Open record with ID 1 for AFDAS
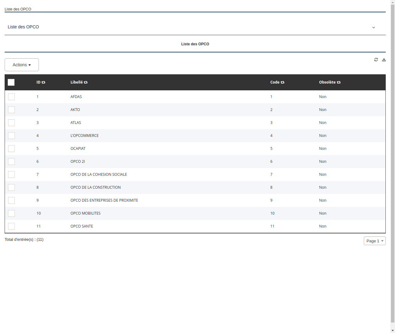The image size is (395, 333). pyautogui.click(x=38, y=97)
